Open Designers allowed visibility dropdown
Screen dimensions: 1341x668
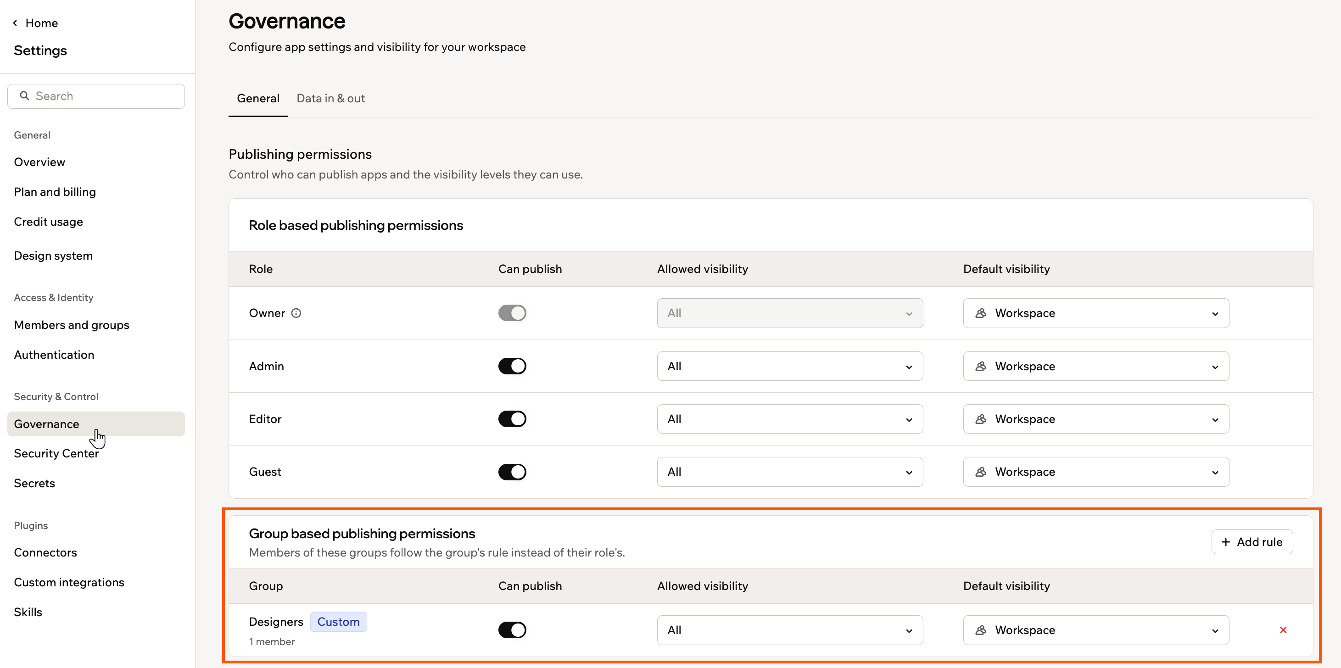tap(790, 630)
